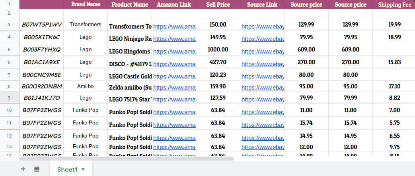Select sell price 159.90
The width and height of the screenshot is (415, 176).
click(218, 86)
